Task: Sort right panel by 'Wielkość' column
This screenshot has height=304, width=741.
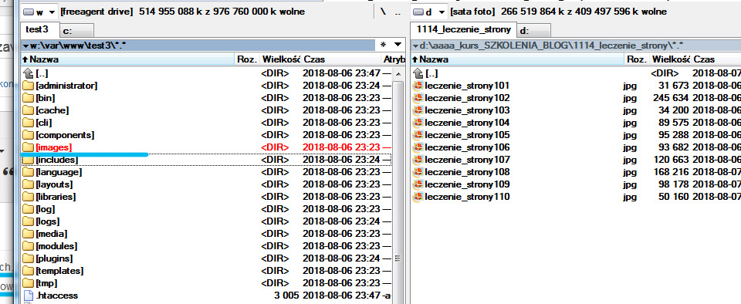Action: pyautogui.click(x=671, y=59)
